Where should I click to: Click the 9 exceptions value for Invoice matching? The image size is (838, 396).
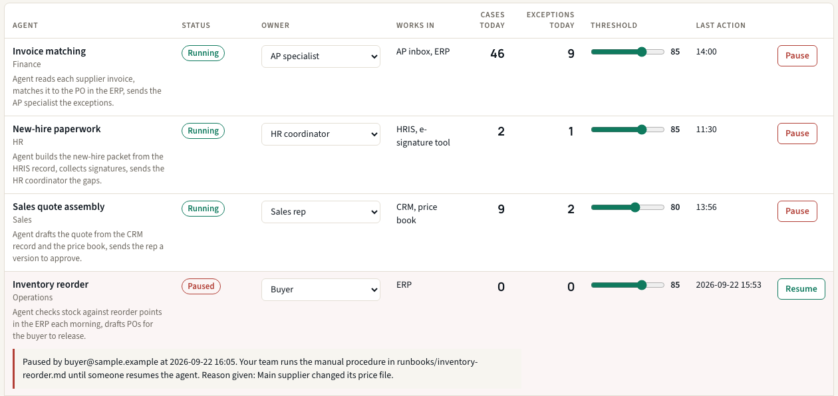point(571,54)
